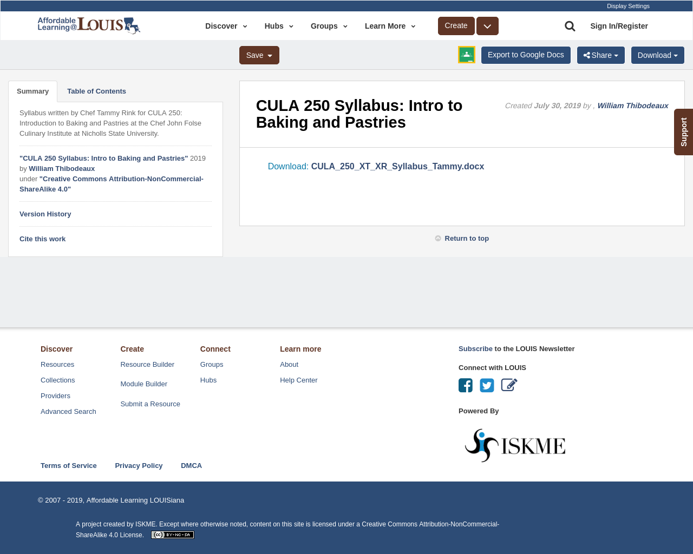
Task: Click Subscribe to the LOUIS Newsletter
Action: [x=475, y=349]
